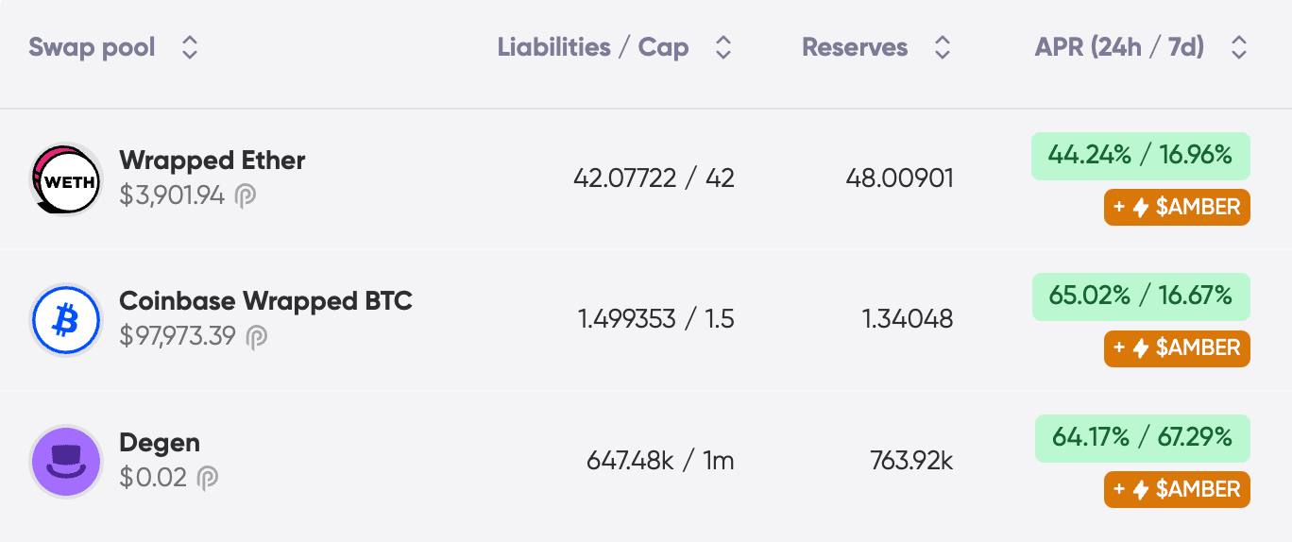Click the Wrapped Ether WETH token icon
The width and height of the screenshot is (1292, 542).
click(66, 179)
